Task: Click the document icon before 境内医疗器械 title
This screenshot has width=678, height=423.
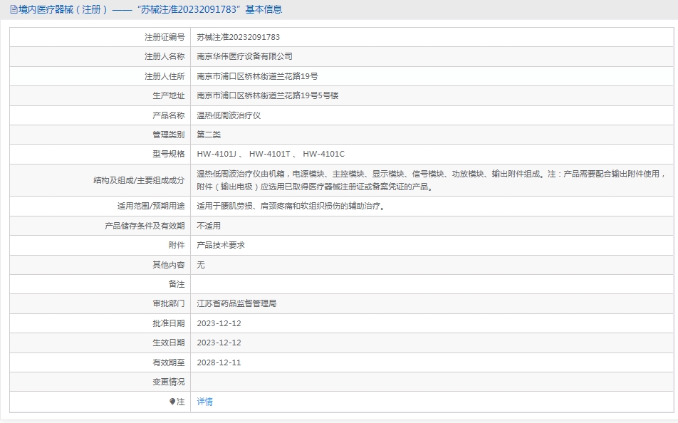Action: 14,9
